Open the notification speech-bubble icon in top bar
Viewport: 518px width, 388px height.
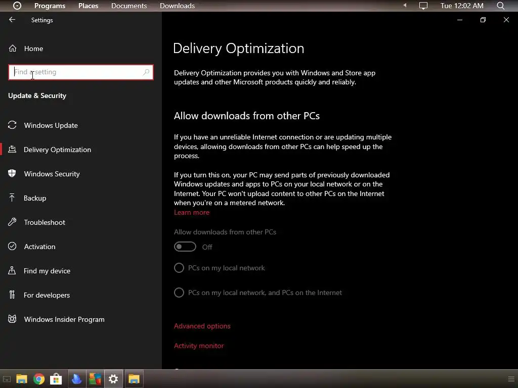(x=423, y=6)
